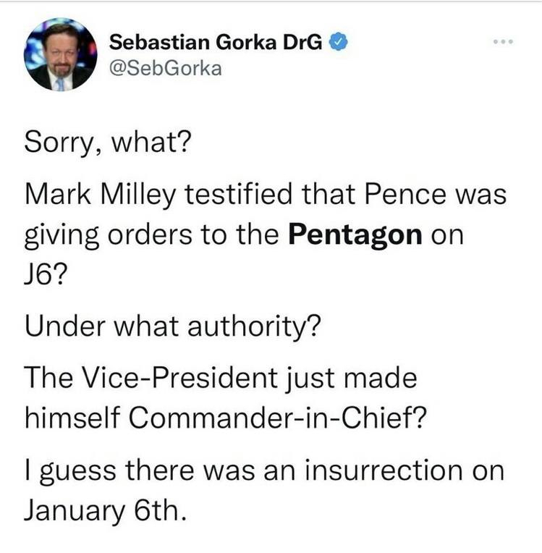Click the word 'testified' in tweet
This screenshot has width=542, height=553.
238,194
